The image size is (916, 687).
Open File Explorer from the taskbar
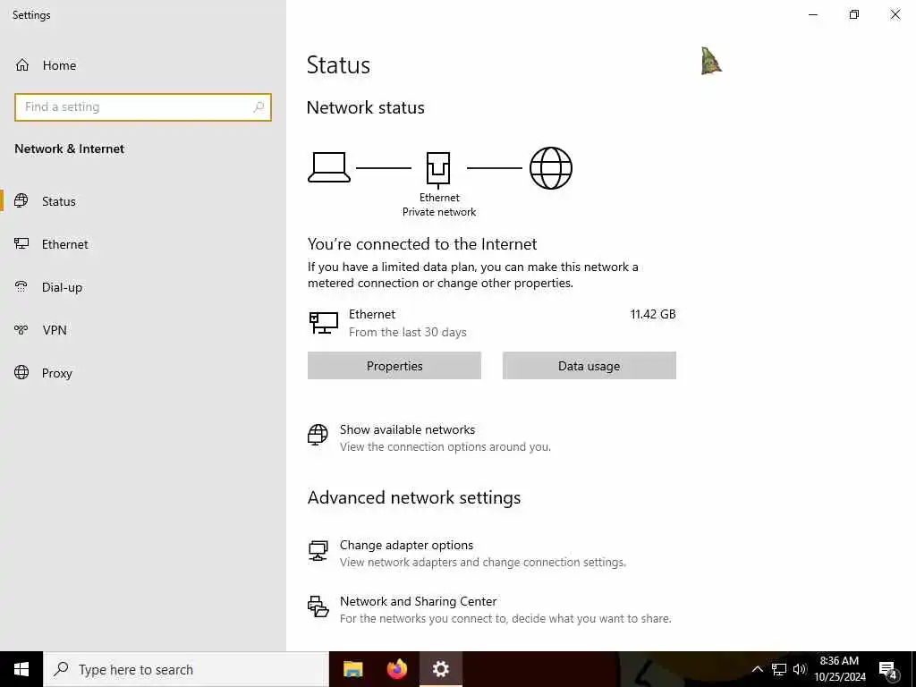click(352, 669)
